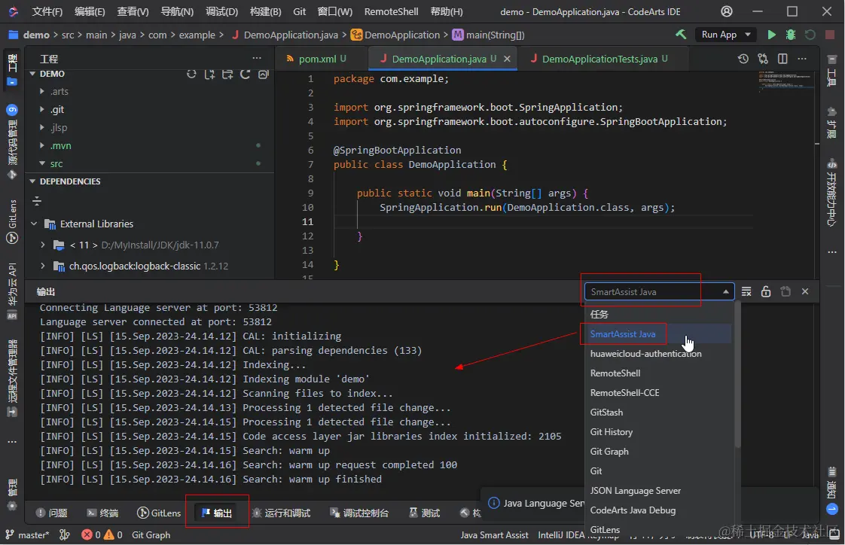Viewport: 845px width, 545px height.
Task: Click the red stop icon
Action: (830, 35)
